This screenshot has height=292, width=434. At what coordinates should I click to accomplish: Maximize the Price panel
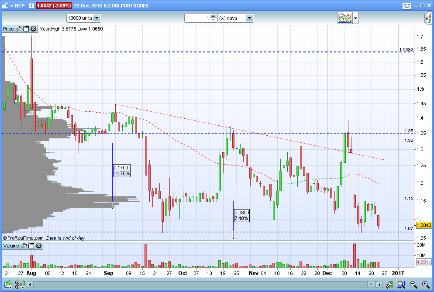[26, 28]
